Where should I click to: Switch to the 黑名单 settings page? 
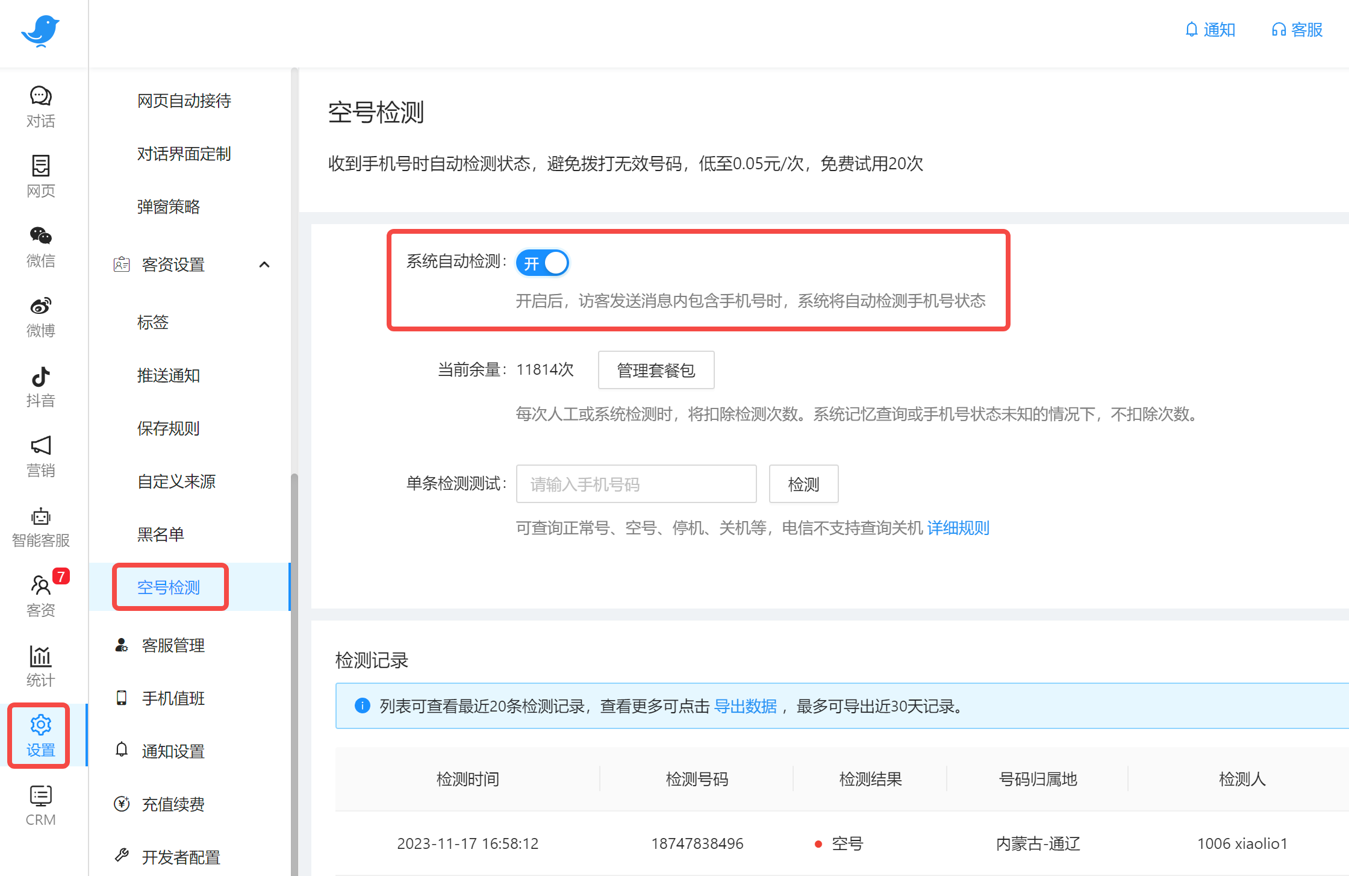161,534
